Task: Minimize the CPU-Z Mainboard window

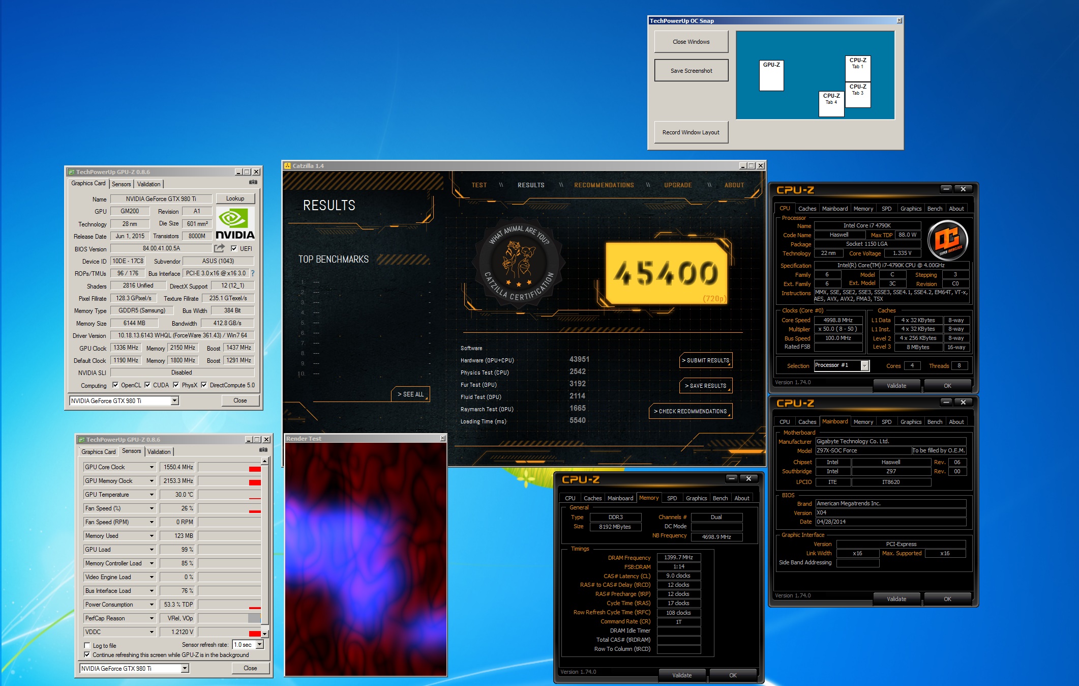Action: click(946, 402)
